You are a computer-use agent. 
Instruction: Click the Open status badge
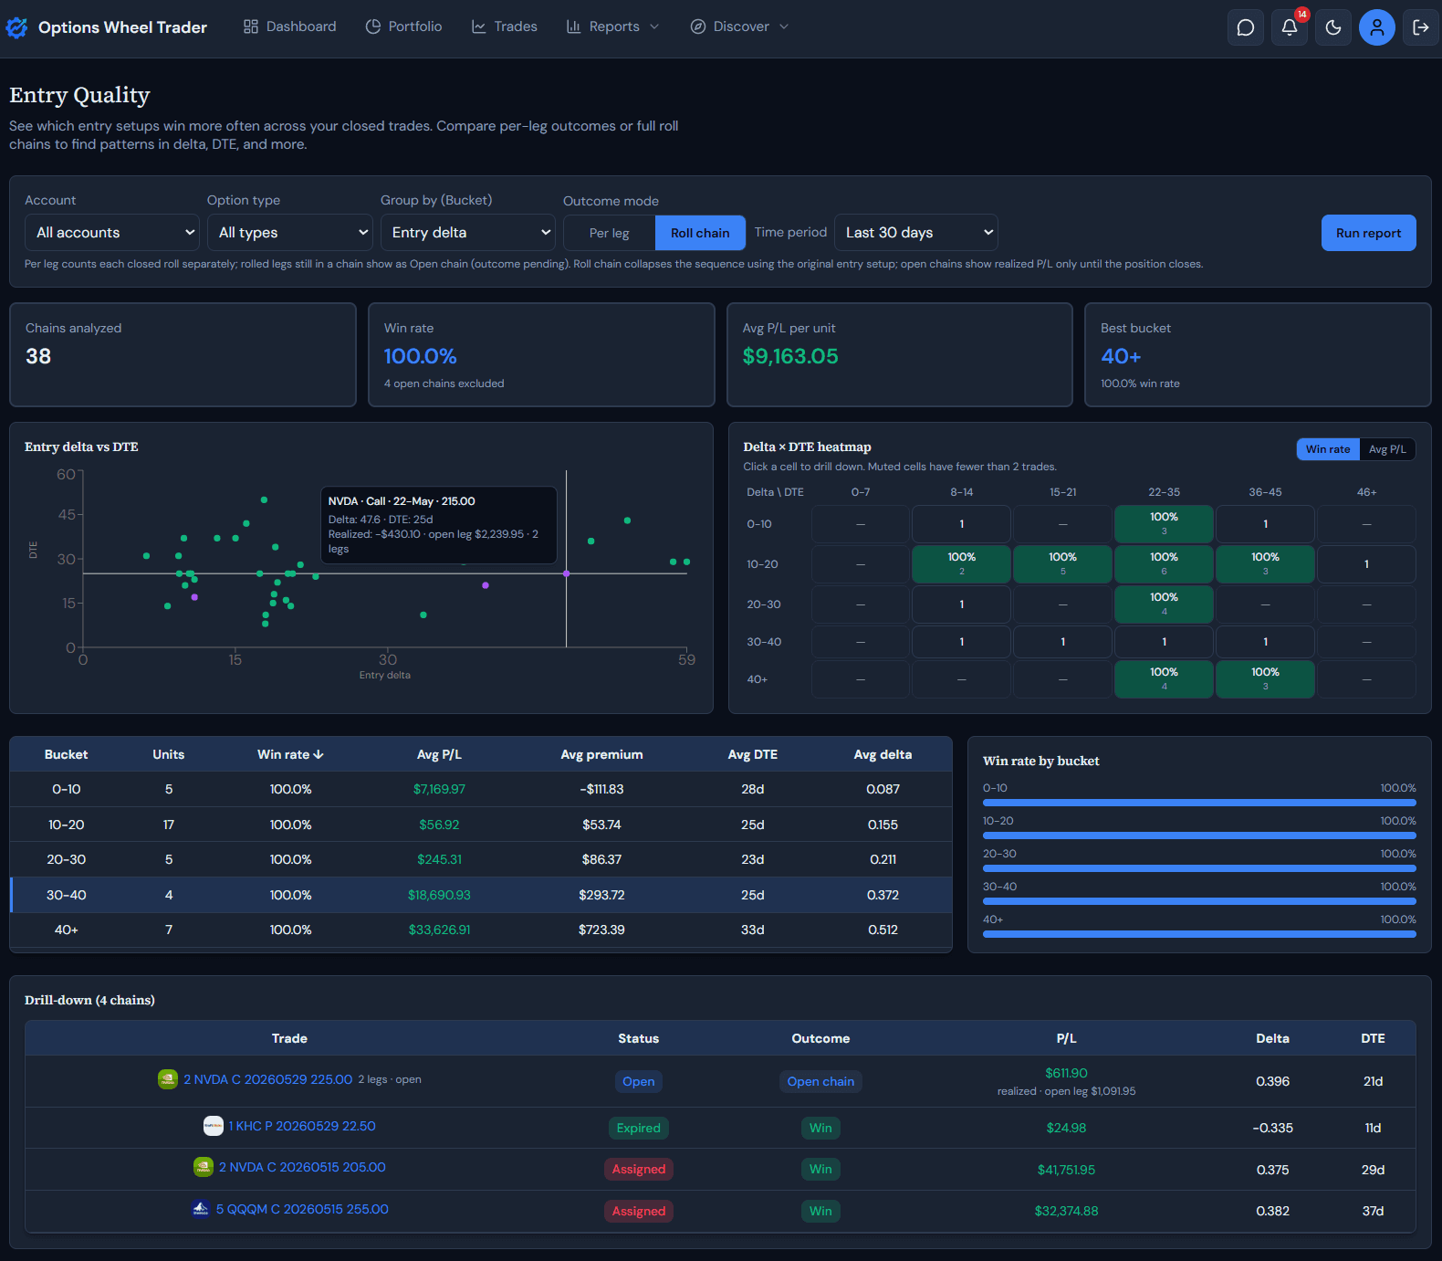tap(639, 1081)
